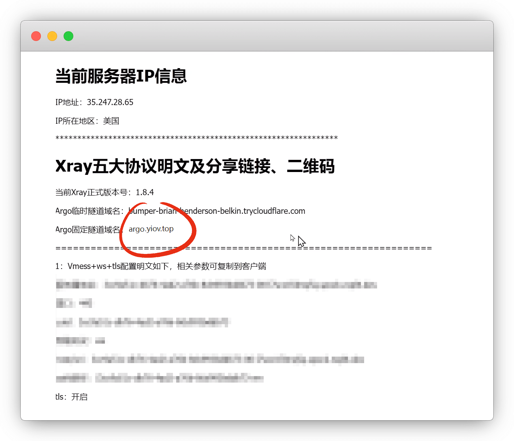
Task: Click the region value 美国
Action: coord(111,121)
